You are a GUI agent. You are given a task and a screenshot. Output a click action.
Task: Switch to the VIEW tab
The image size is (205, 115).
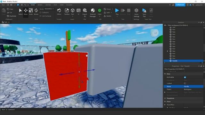(61, 5)
